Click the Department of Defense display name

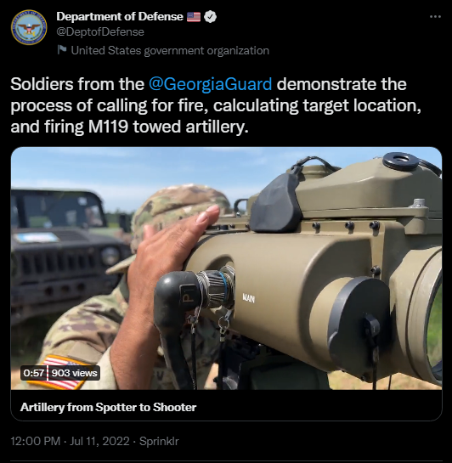[120, 16]
